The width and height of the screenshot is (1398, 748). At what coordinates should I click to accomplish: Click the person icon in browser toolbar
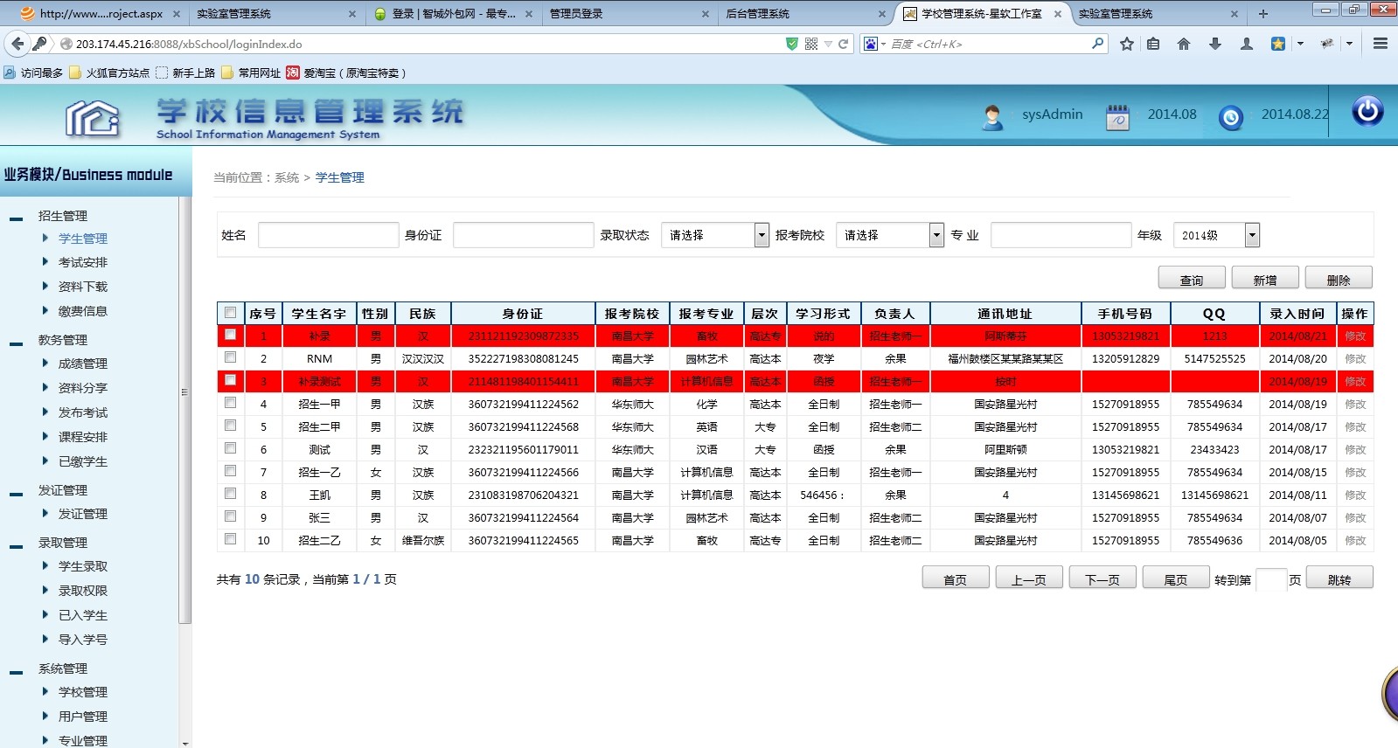tap(1247, 44)
